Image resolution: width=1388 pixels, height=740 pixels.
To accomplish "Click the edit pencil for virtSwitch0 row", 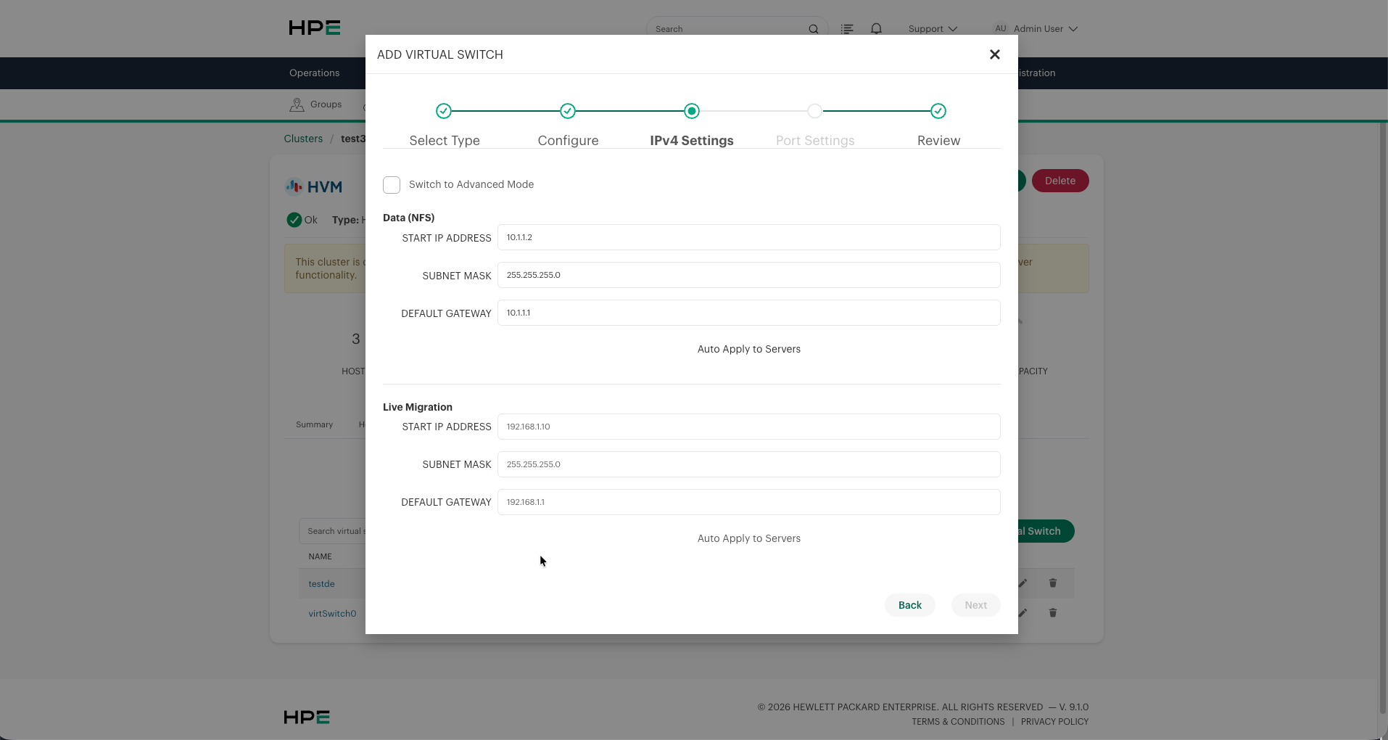I will pyautogui.click(x=1023, y=613).
